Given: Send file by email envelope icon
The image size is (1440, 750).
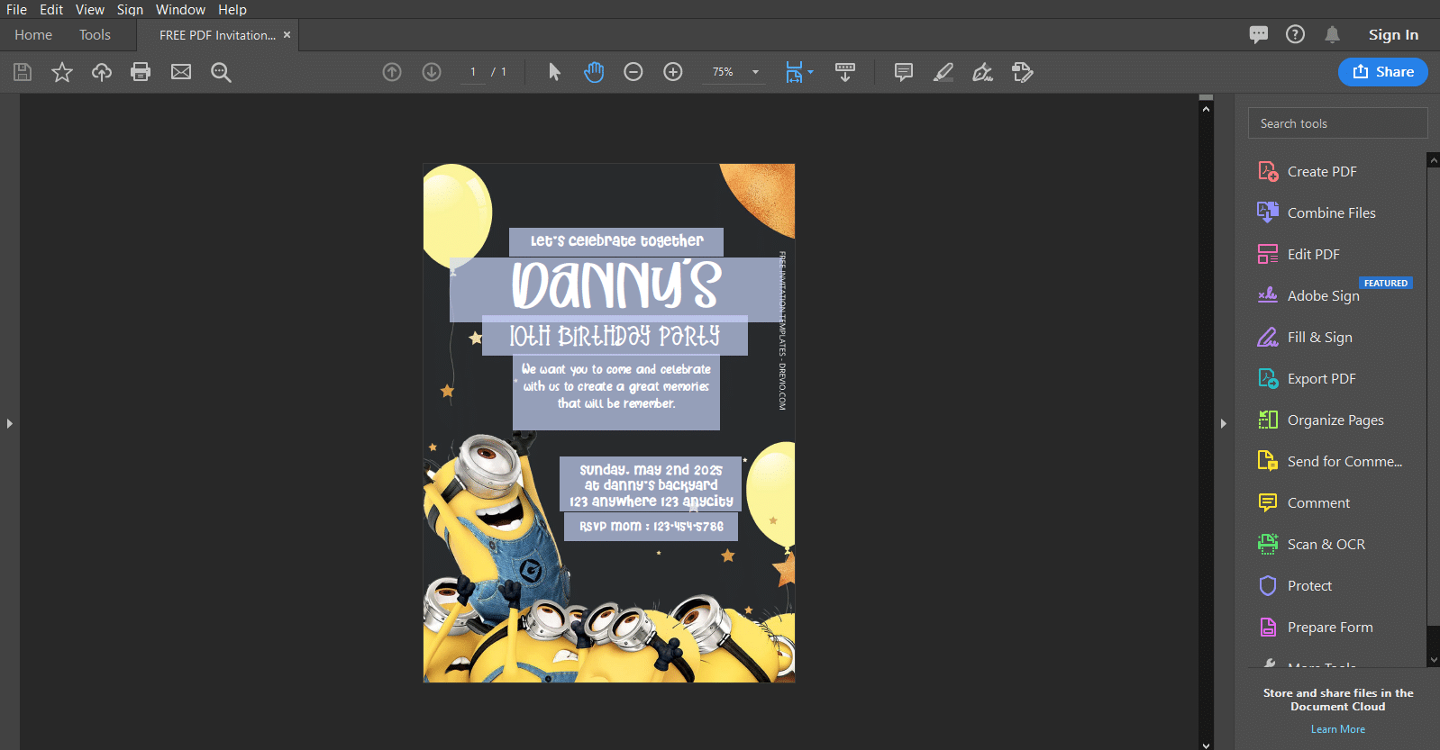Looking at the screenshot, I should click(181, 72).
